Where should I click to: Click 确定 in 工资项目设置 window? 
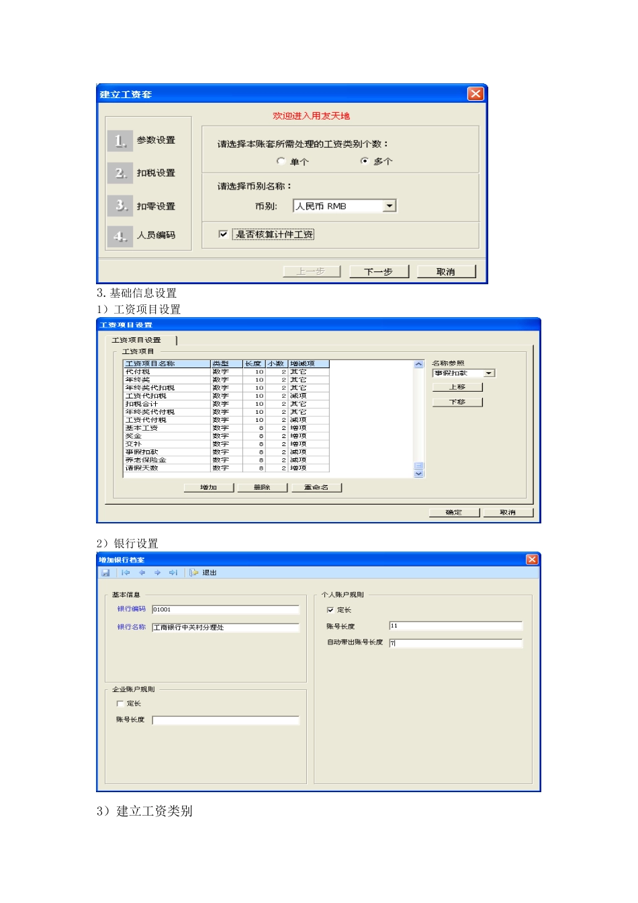click(x=454, y=512)
